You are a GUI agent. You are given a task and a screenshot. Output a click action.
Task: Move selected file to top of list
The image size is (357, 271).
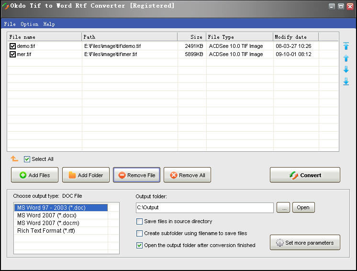click(x=346, y=46)
